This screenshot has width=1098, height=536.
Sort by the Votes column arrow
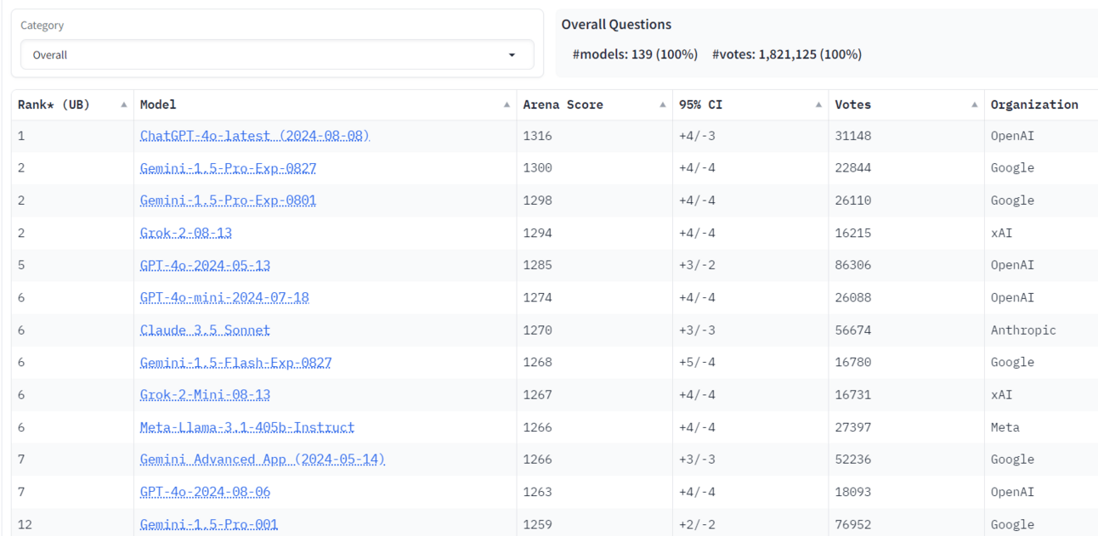click(x=974, y=105)
